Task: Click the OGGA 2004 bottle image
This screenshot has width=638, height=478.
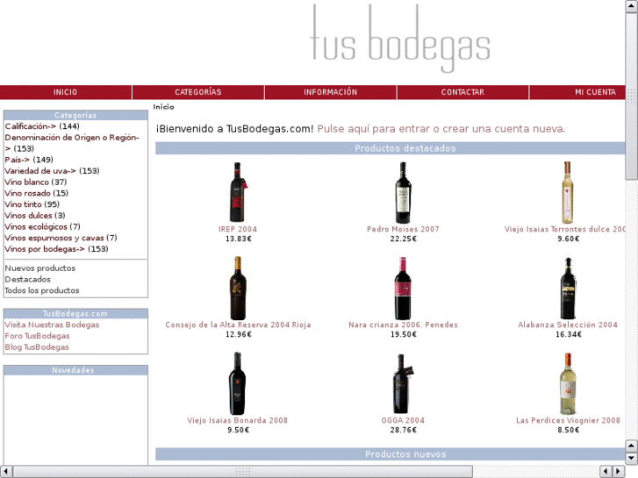Action: coord(402,383)
